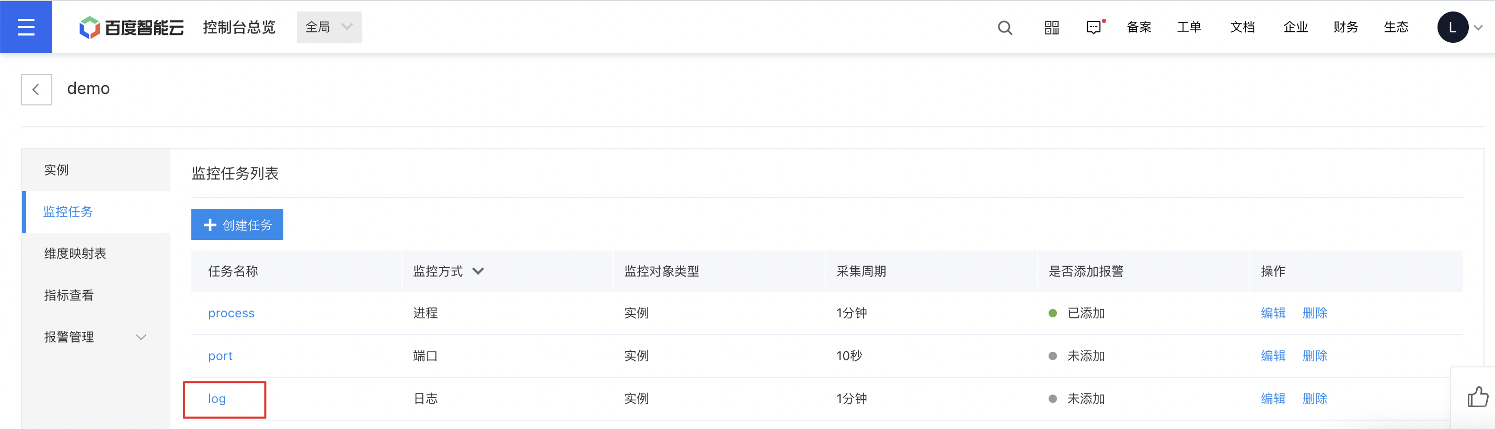Expand the 报警管理 sidebar section

(x=96, y=337)
